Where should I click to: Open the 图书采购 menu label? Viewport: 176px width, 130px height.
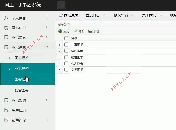pyautogui.click(x=19, y=101)
